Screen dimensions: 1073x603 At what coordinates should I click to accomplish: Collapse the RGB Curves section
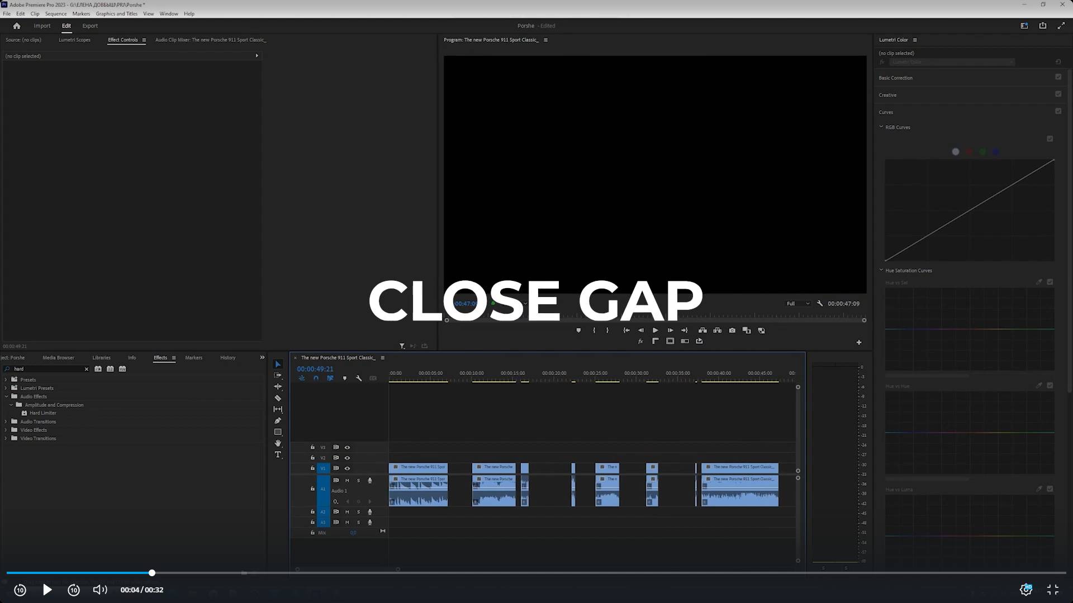coord(881,127)
